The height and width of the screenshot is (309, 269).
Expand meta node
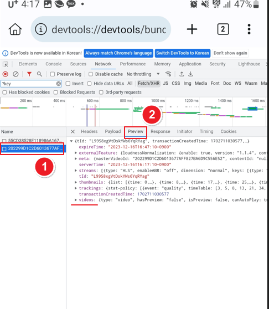[76, 158]
